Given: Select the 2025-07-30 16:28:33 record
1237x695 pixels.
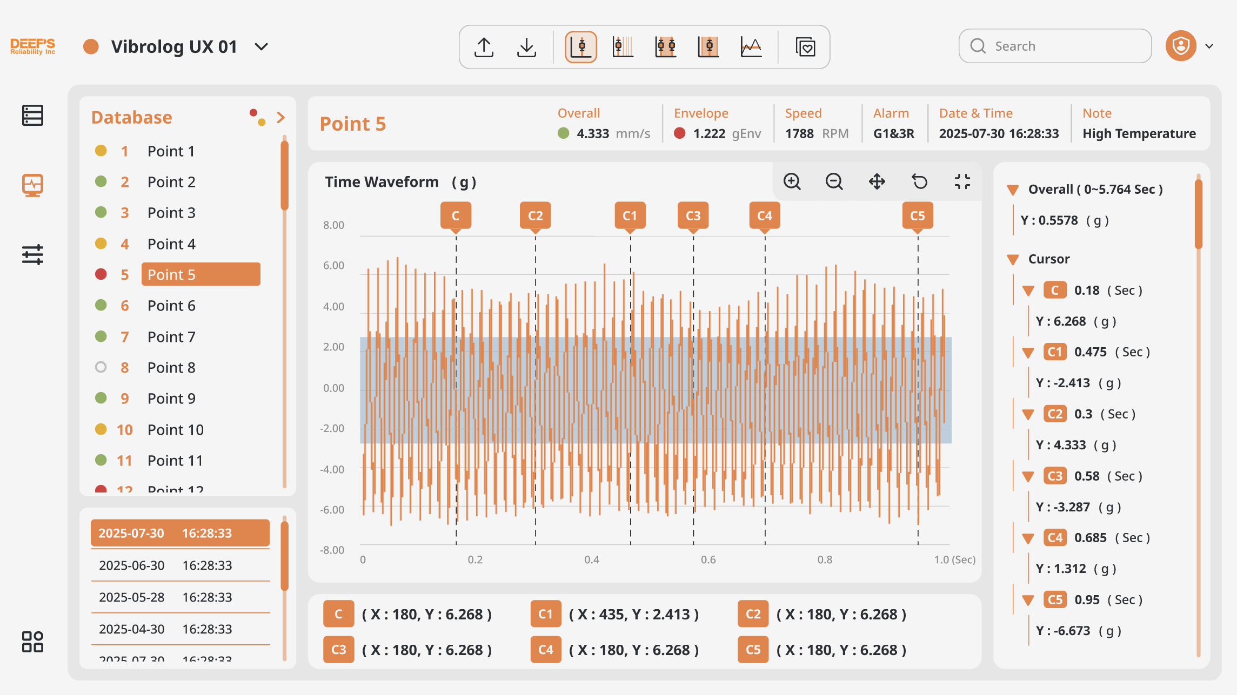Looking at the screenshot, I should pyautogui.click(x=180, y=533).
